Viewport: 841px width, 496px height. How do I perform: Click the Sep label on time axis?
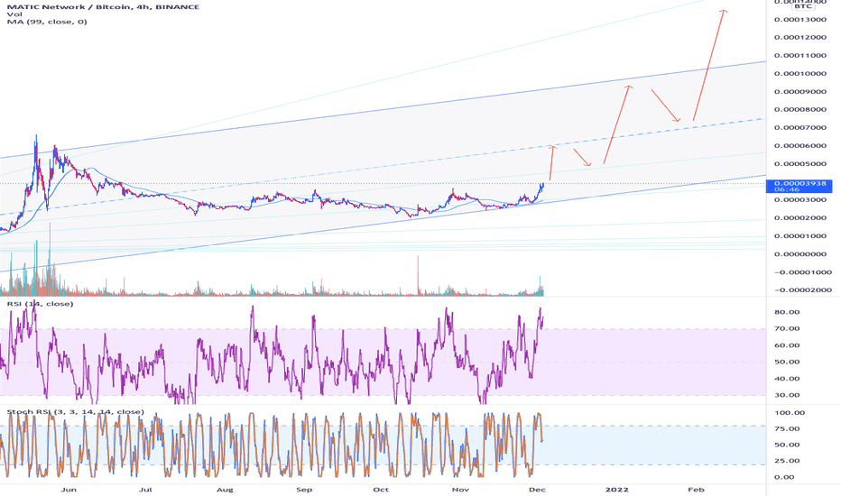304,490
